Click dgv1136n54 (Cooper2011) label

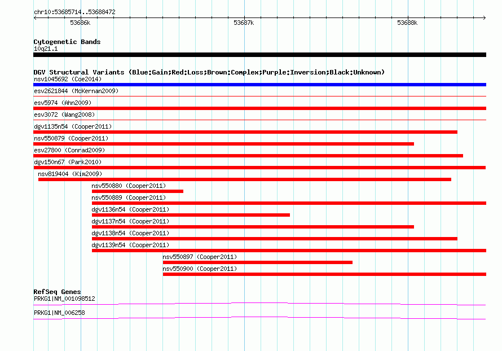[130, 209]
